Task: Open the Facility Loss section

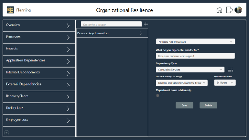Action: [39, 109]
